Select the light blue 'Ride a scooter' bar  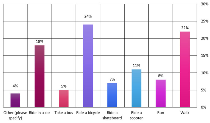point(136,88)
